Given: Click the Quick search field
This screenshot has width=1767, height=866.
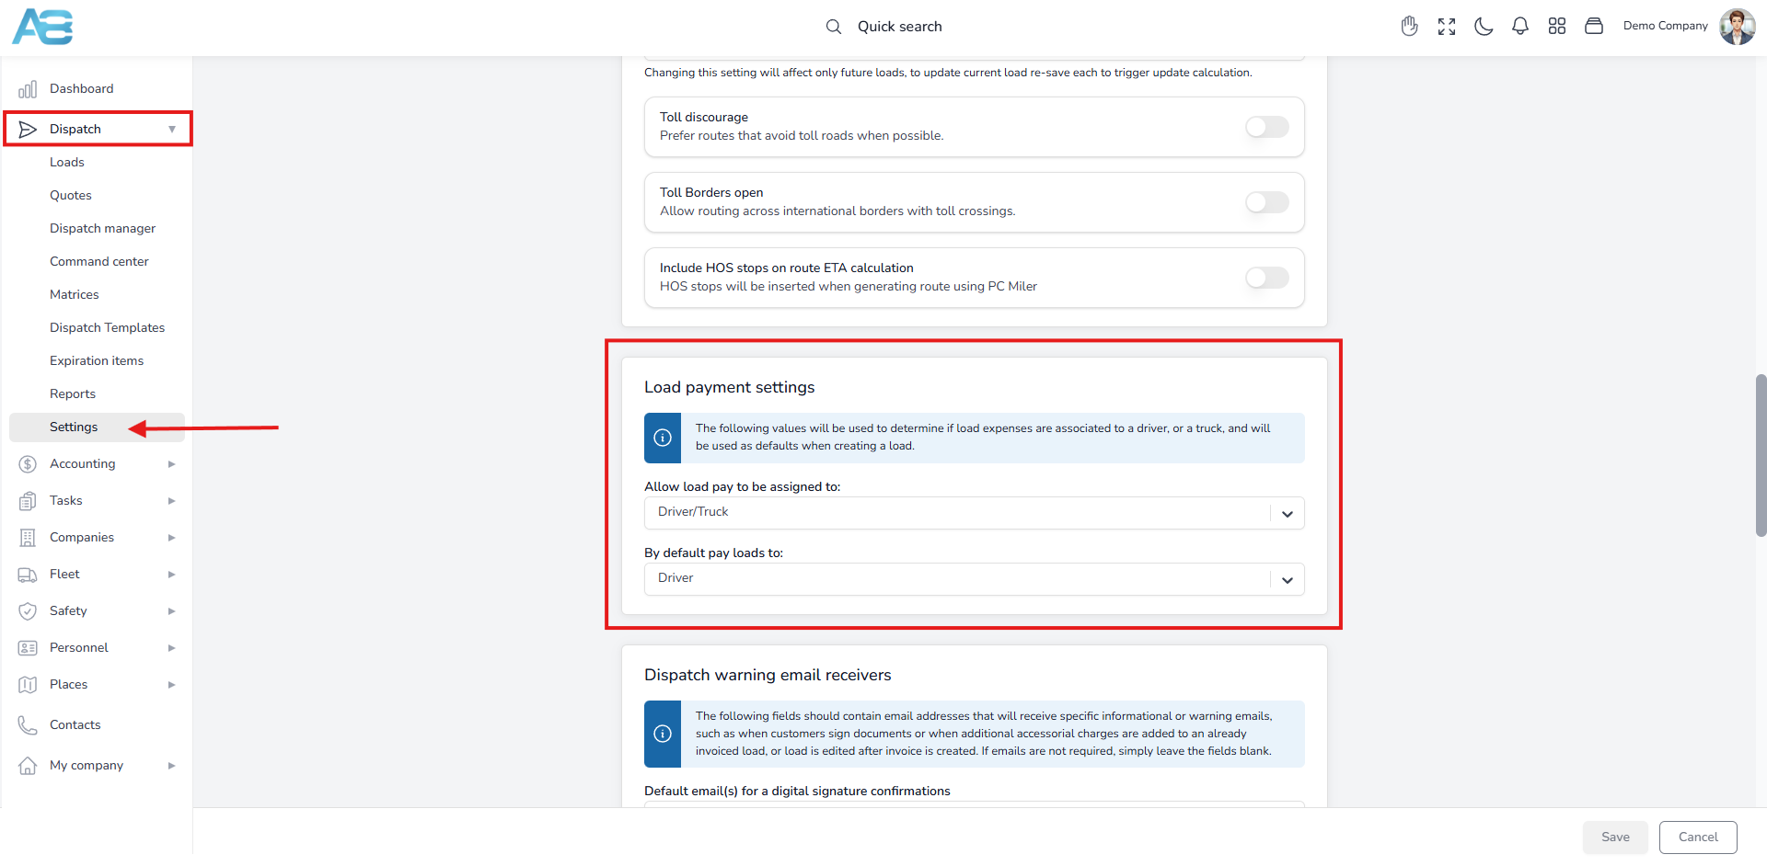Looking at the screenshot, I should click(900, 27).
